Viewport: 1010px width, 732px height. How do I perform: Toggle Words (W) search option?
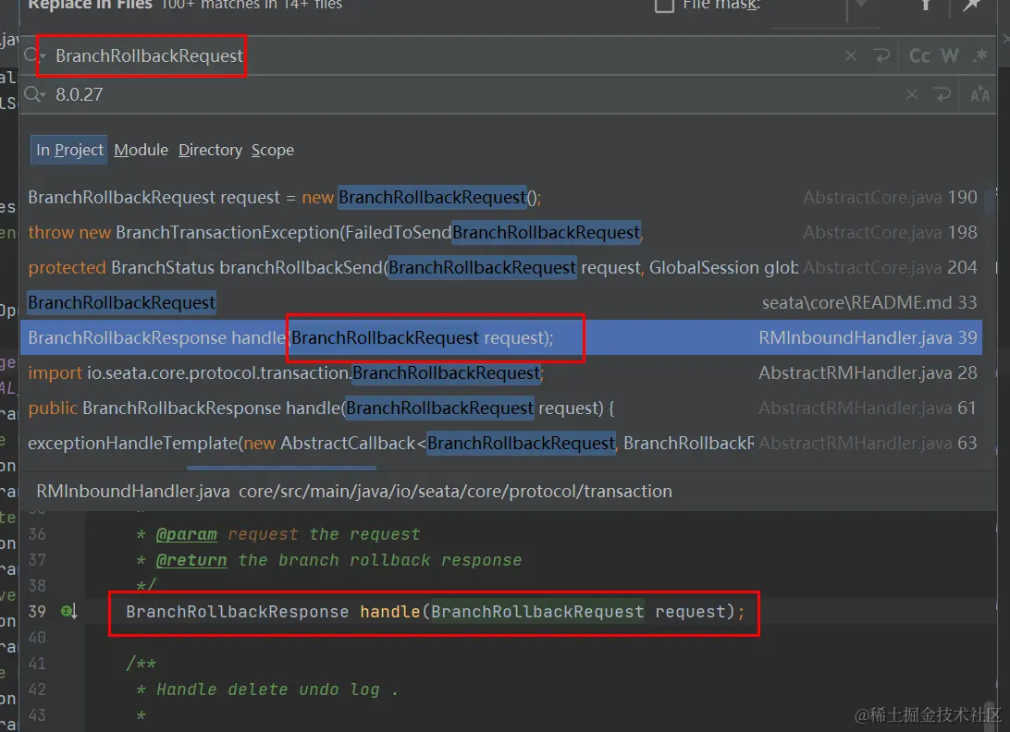(x=950, y=56)
